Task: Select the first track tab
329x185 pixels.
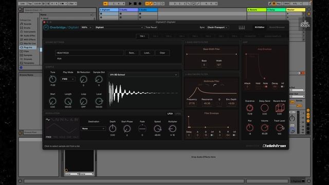Action: pyautogui.click(x=142, y=36)
